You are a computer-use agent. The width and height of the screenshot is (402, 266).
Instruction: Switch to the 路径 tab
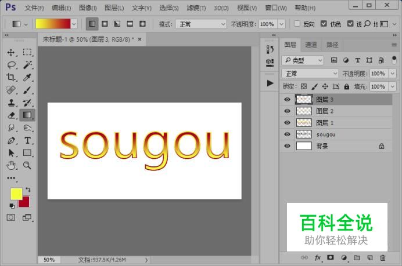point(332,45)
